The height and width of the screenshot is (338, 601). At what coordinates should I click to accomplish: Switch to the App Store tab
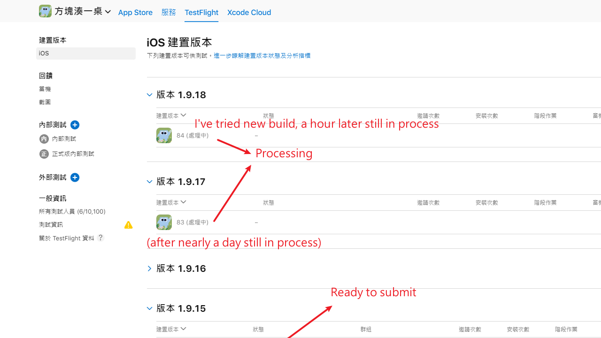coord(135,12)
